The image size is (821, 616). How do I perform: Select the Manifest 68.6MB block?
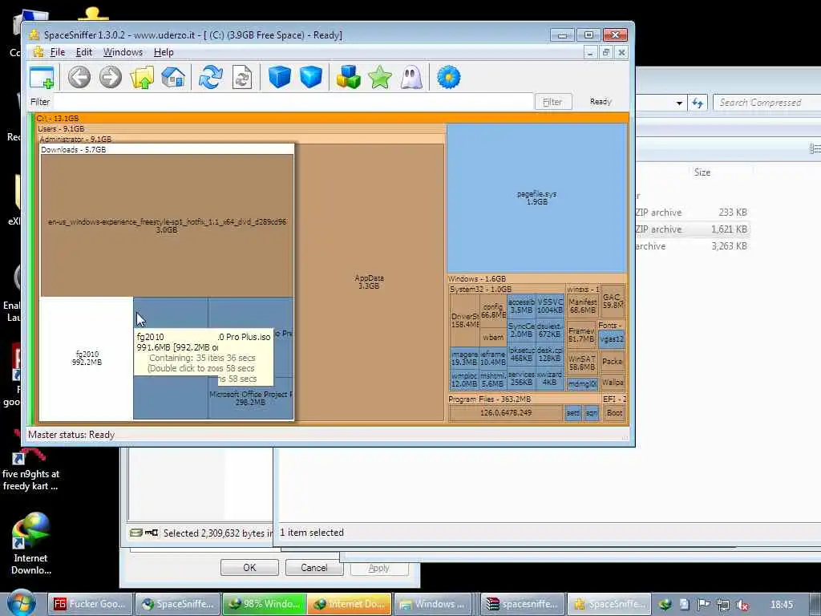coord(582,306)
